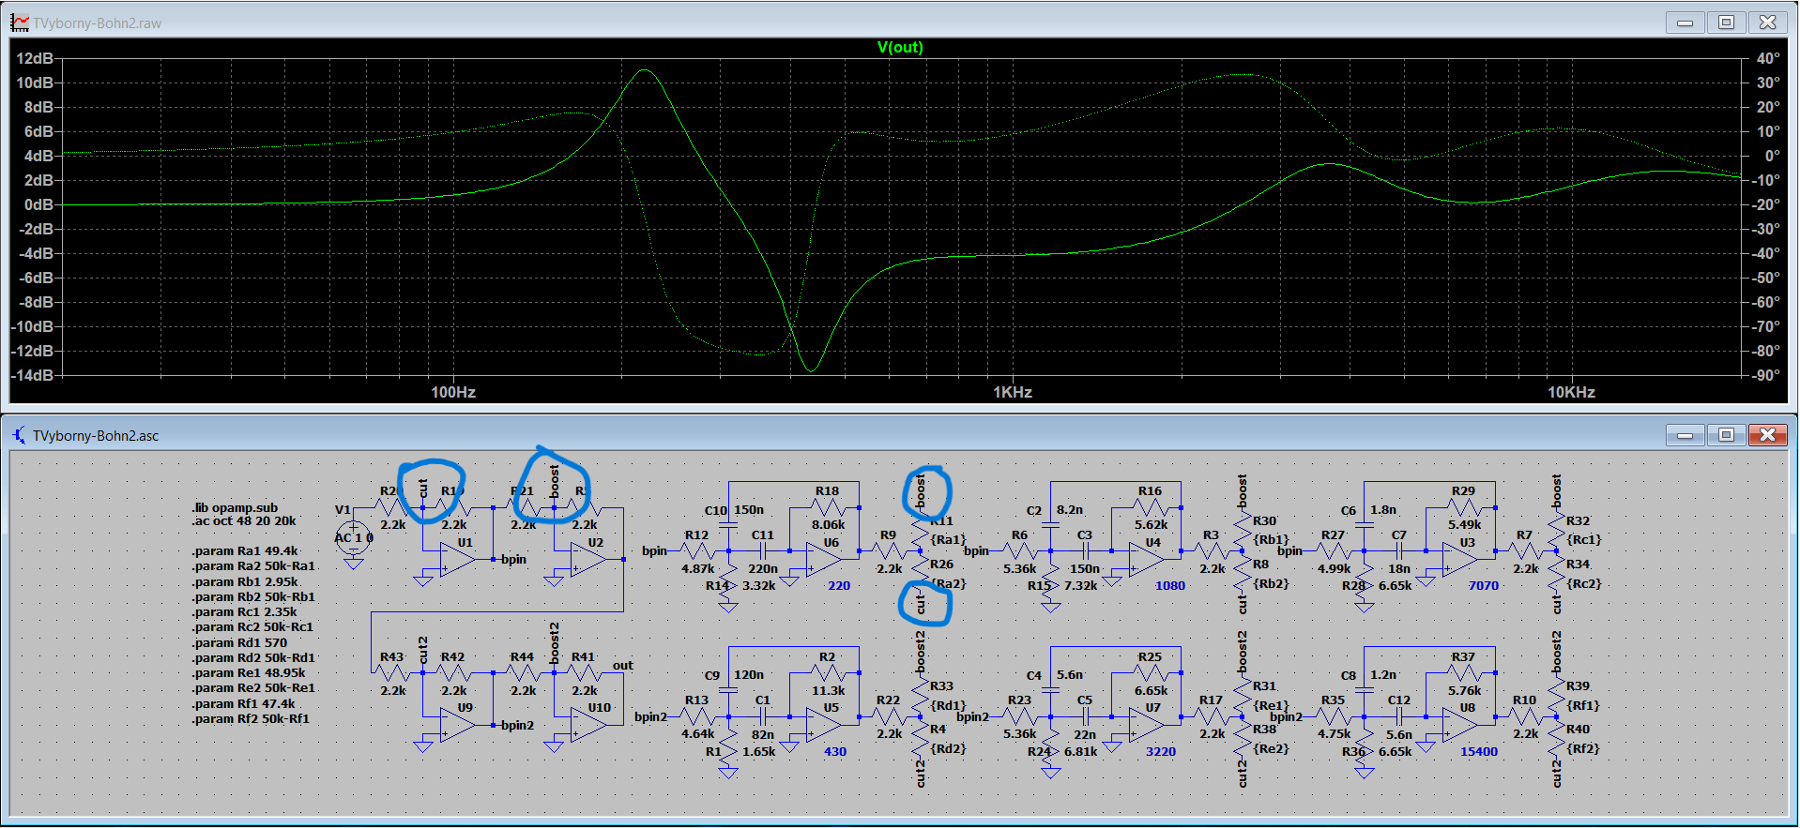Select op-amp U5 in the schematic
This screenshot has width=1800, height=828.
[823, 725]
